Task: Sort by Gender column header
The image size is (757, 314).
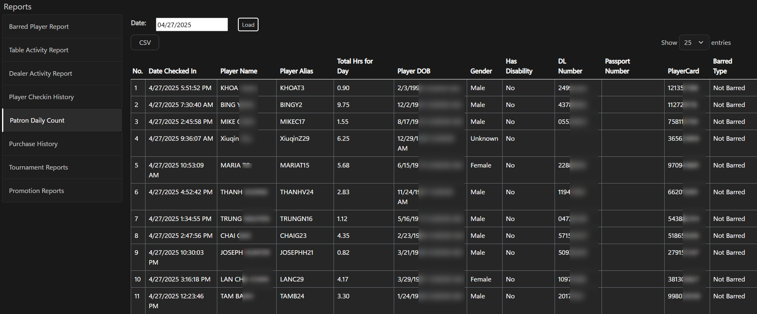Action: 481,71
